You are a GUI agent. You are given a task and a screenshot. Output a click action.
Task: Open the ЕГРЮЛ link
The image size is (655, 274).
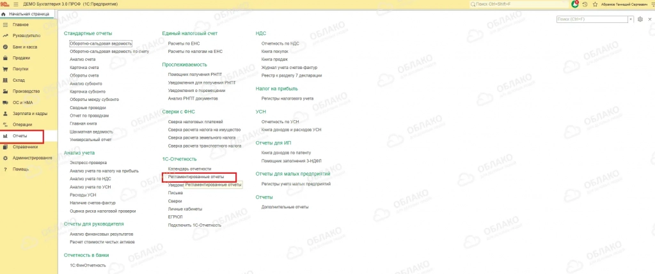coord(175,217)
